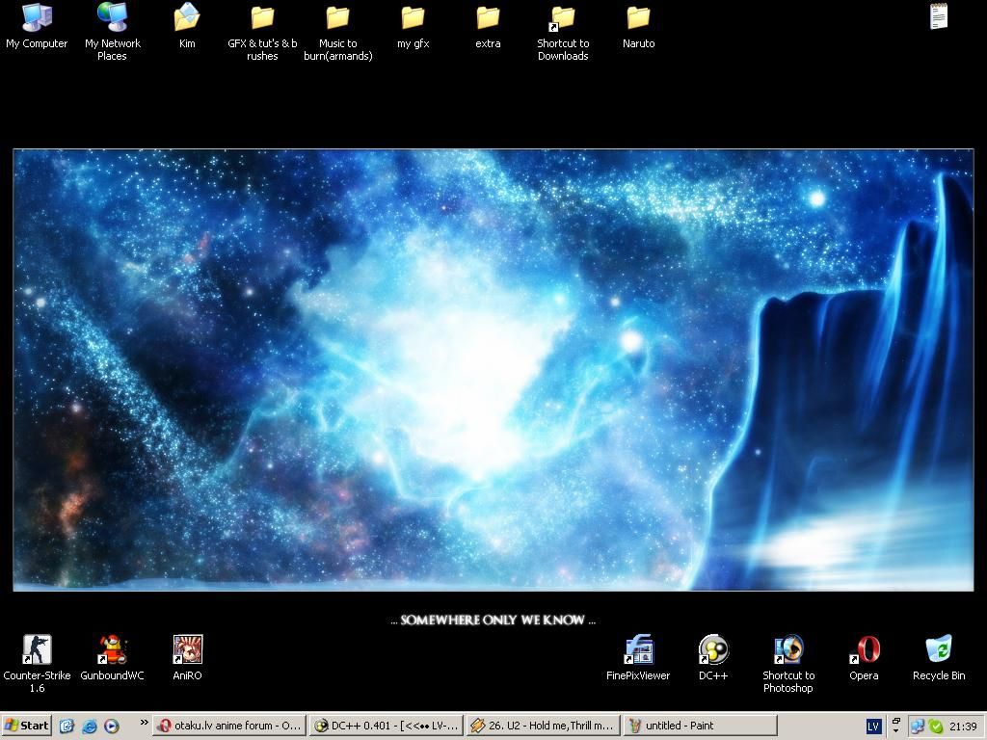Select the Naruto folder icon
Viewport: 987px width, 740px height.
(x=638, y=26)
